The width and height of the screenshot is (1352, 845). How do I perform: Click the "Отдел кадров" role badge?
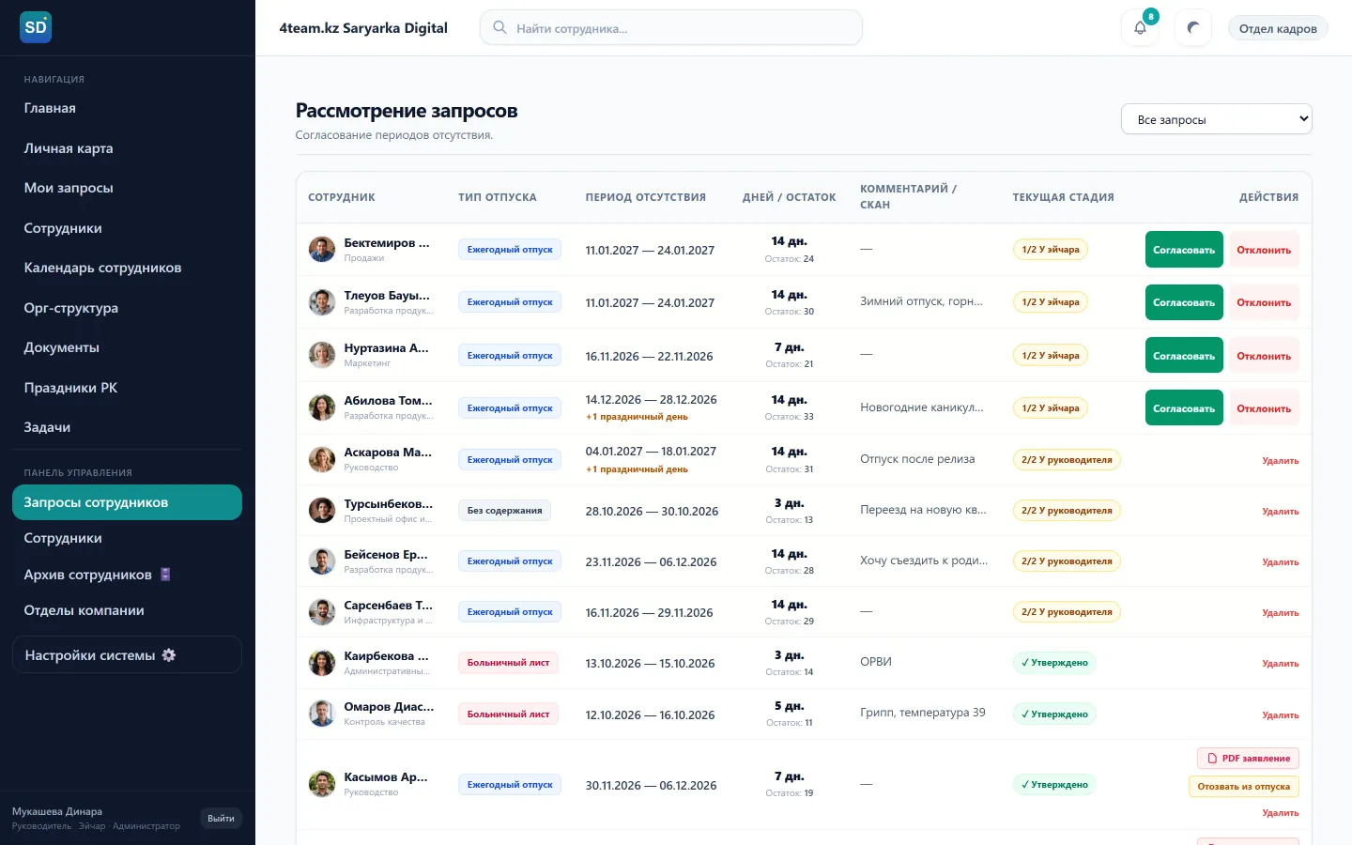(x=1278, y=28)
